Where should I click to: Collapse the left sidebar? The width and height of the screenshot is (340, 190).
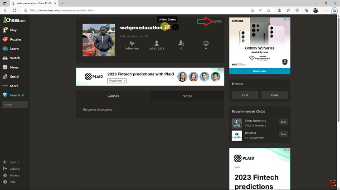point(12,169)
